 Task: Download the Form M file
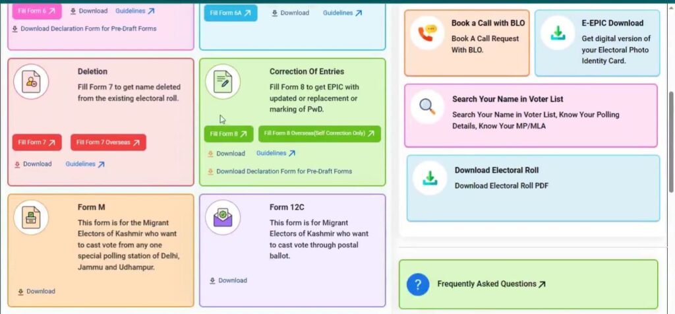36,292
